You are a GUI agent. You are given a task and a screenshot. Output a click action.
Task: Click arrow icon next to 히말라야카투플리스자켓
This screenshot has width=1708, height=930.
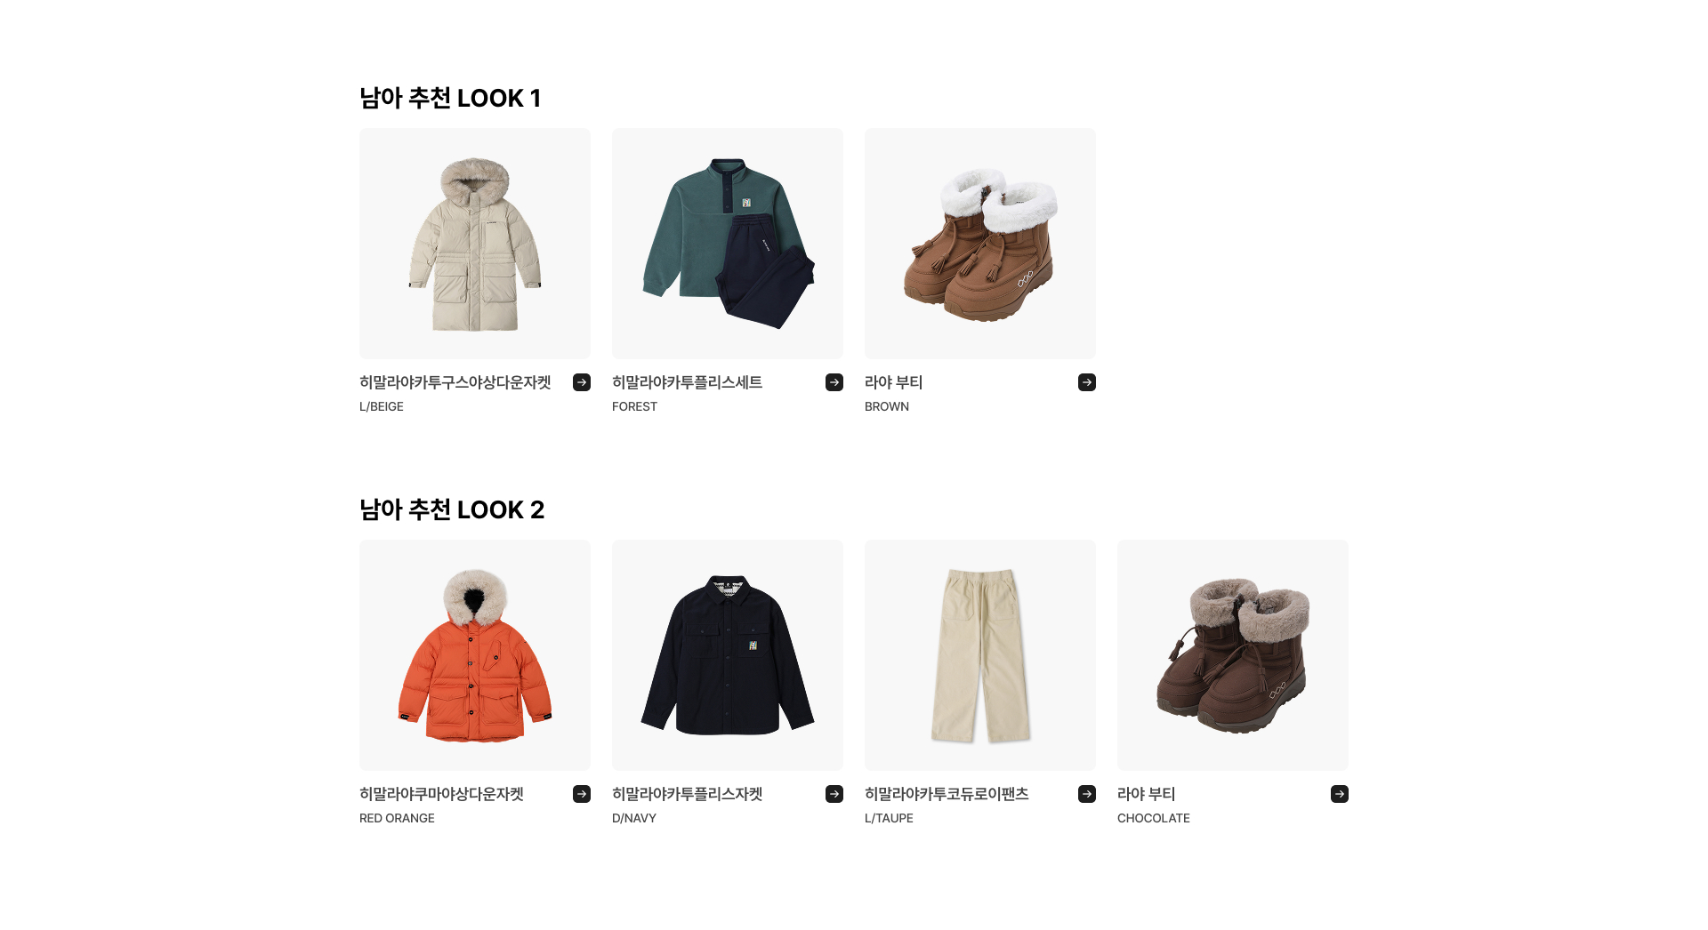834,794
